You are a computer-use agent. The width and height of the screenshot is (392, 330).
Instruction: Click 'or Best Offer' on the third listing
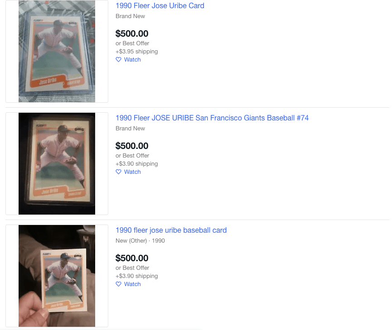tap(132, 268)
